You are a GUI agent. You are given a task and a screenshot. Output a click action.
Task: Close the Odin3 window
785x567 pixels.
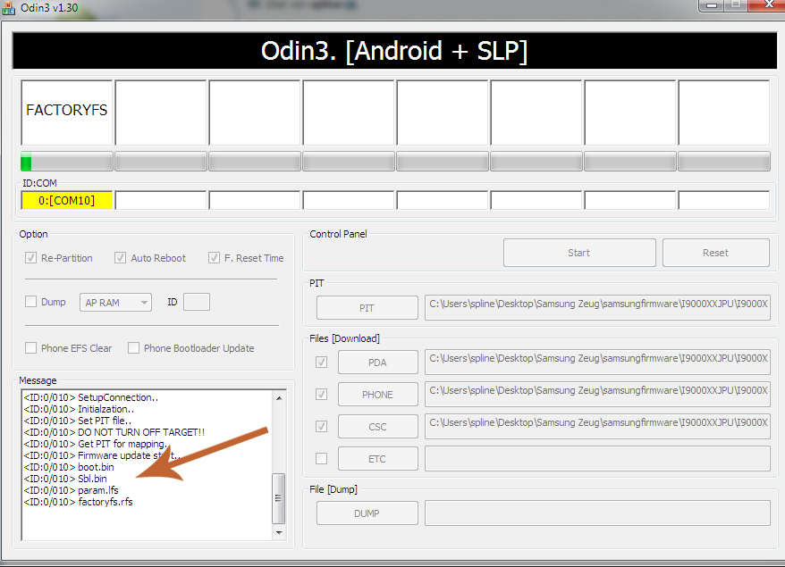pyautogui.click(x=769, y=5)
